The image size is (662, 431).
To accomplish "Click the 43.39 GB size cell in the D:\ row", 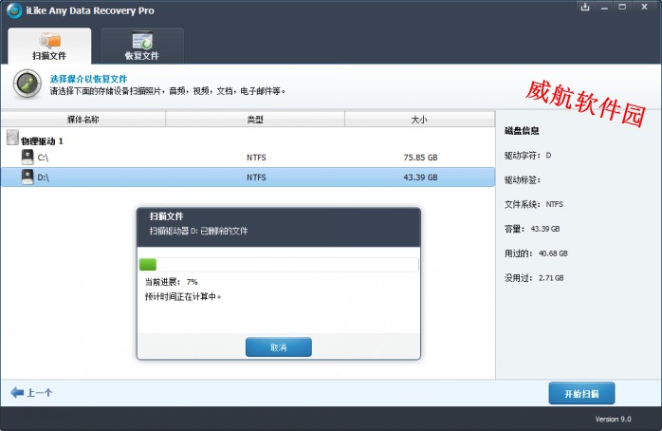I will (420, 178).
